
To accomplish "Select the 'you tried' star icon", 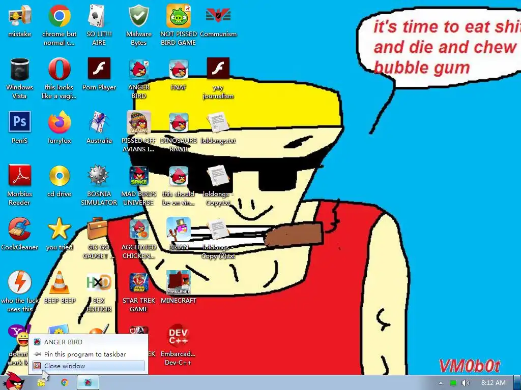I will (x=59, y=234).
